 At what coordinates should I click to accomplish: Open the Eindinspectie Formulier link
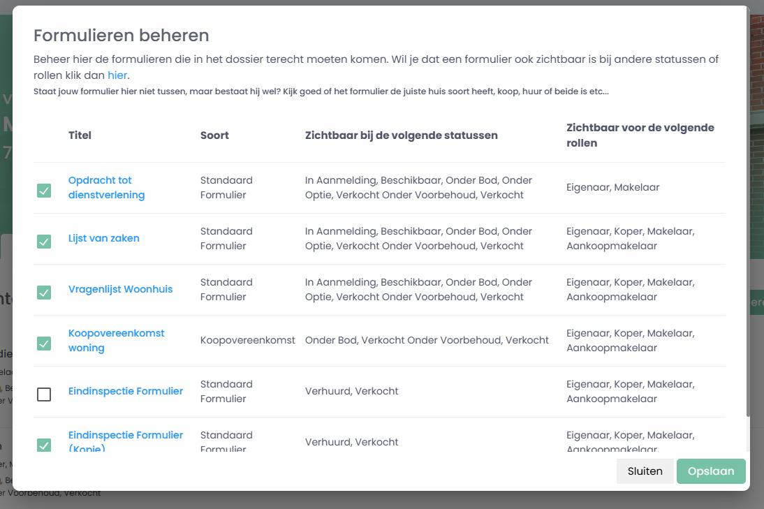(126, 391)
